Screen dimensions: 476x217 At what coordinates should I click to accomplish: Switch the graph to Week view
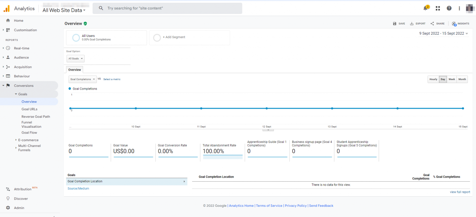point(452,79)
